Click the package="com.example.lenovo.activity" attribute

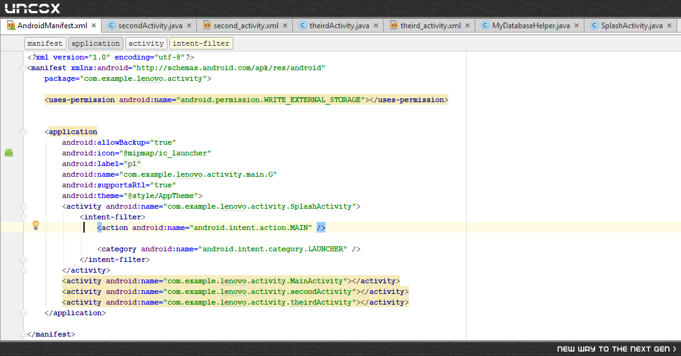(125, 78)
